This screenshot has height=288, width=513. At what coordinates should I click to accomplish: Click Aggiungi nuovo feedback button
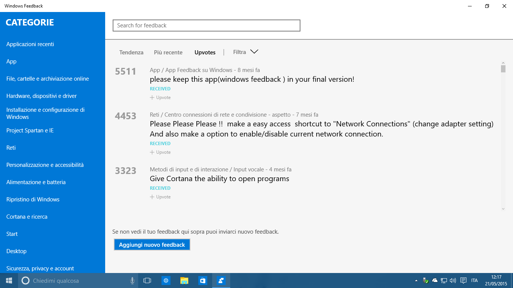[x=152, y=244]
